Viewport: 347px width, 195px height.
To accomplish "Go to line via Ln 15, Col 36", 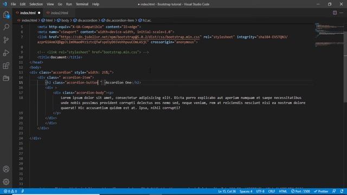I will tap(227, 191).
